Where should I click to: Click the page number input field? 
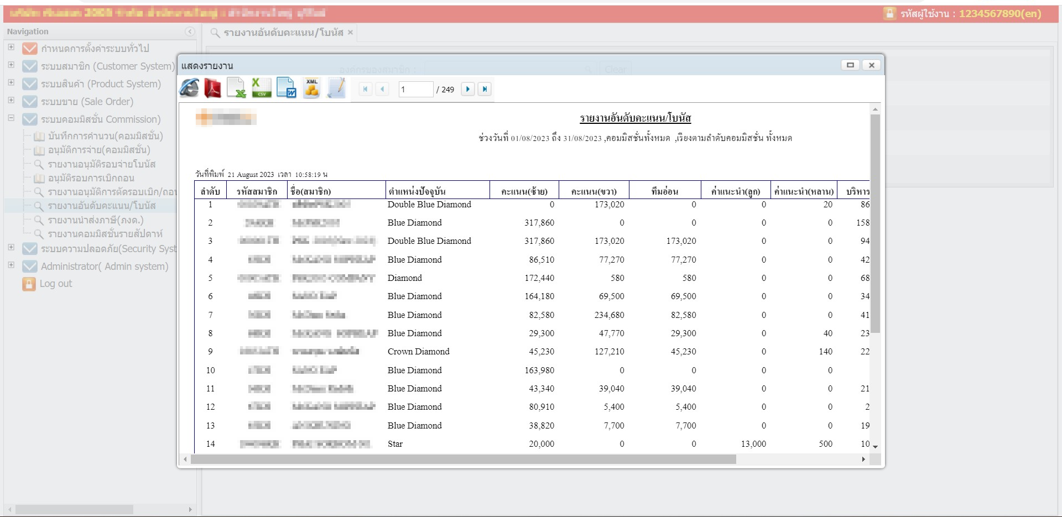[415, 90]
